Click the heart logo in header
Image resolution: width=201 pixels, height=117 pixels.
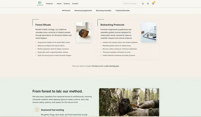pos(40,4)
